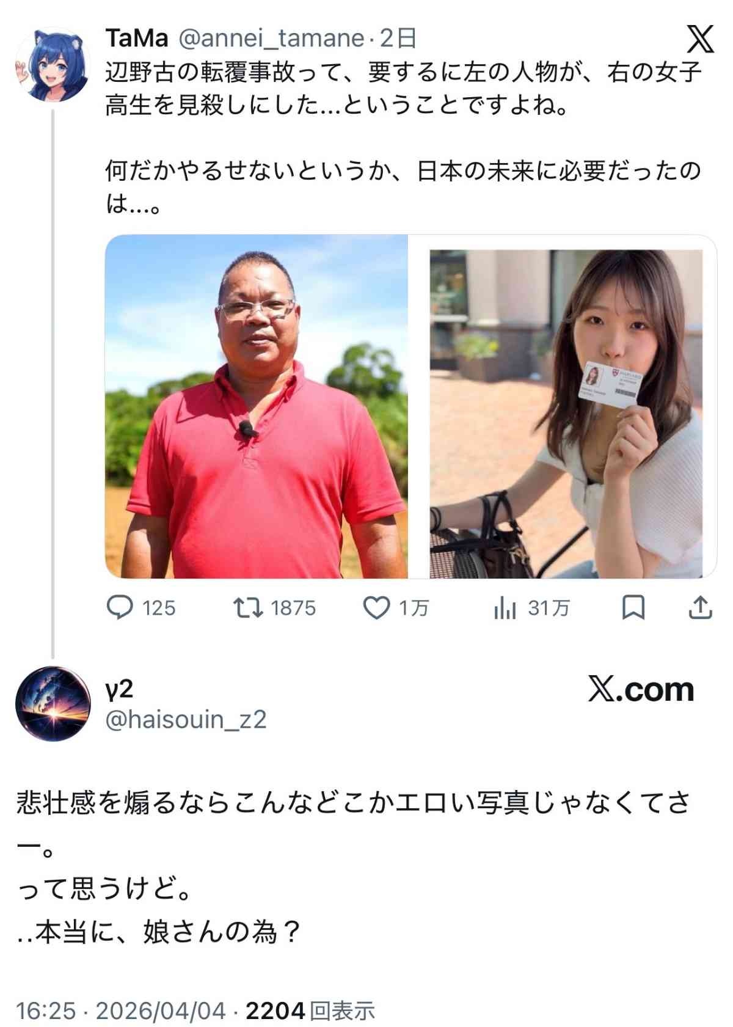
Task: Open γ2's sunset avatar profile picture
Action: (x=53, y=704)
